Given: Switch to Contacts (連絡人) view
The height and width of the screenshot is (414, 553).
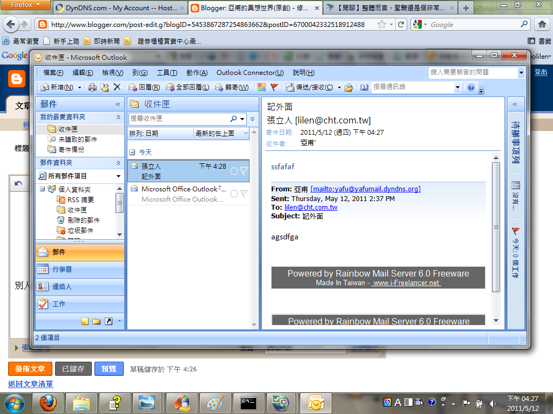Looking at the screenshot, I should 80,287.
